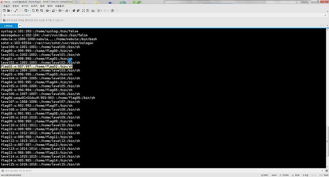Click the xterm status bar entry

pyautogui.click(x=274, y=175)
